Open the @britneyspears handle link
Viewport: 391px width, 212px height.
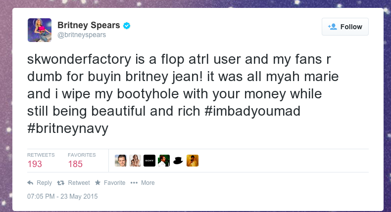tap(82, 35)
